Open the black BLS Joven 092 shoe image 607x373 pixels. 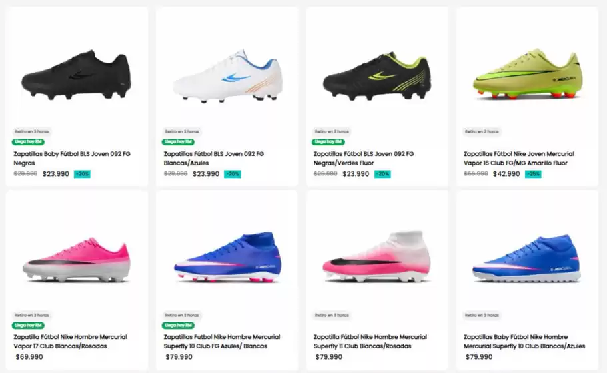click(76, 75)
